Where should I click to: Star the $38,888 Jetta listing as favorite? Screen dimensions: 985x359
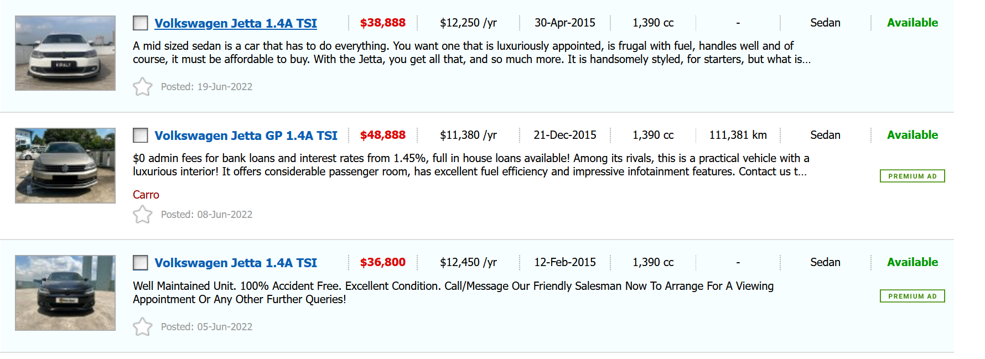click(142, 87)
